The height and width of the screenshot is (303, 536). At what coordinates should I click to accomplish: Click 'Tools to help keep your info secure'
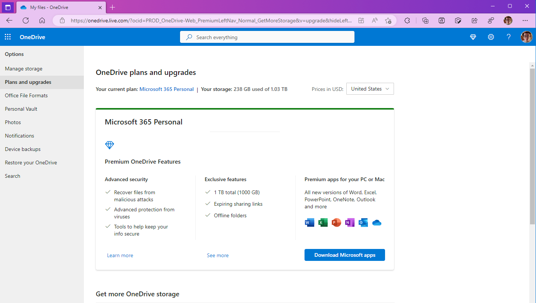(141, 230)
